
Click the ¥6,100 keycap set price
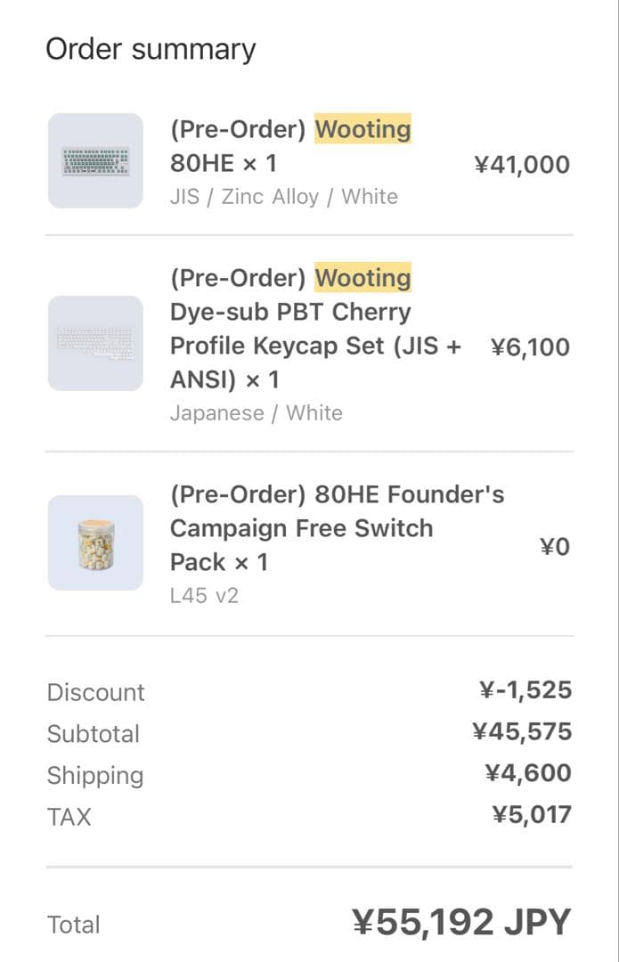[530, 346]
